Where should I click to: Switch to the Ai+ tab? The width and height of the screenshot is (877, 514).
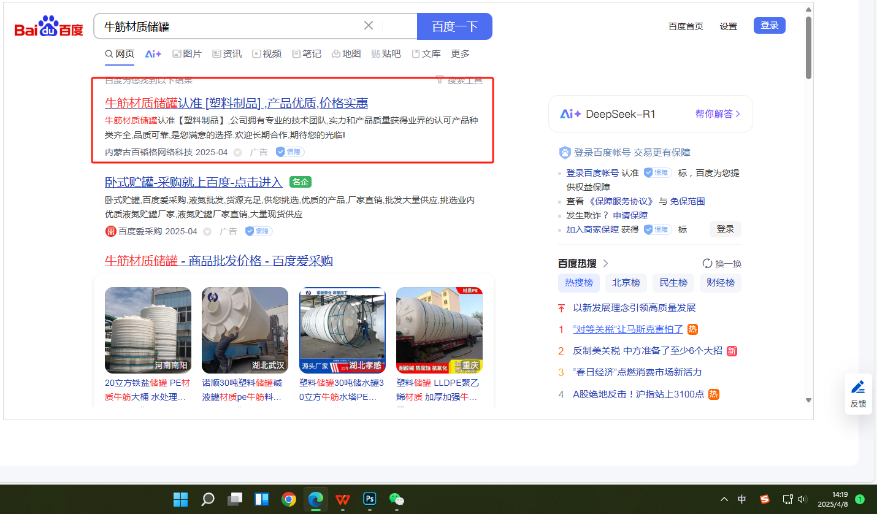point(153,54)
